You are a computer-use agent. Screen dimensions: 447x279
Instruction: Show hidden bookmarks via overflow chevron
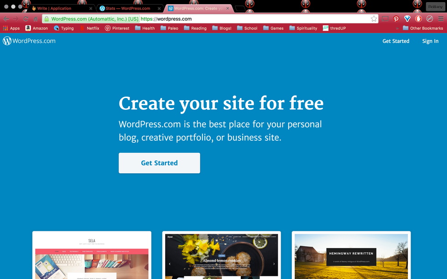pos(397,28)
